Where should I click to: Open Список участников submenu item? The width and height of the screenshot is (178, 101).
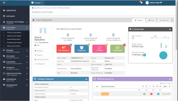pos(14,33)
